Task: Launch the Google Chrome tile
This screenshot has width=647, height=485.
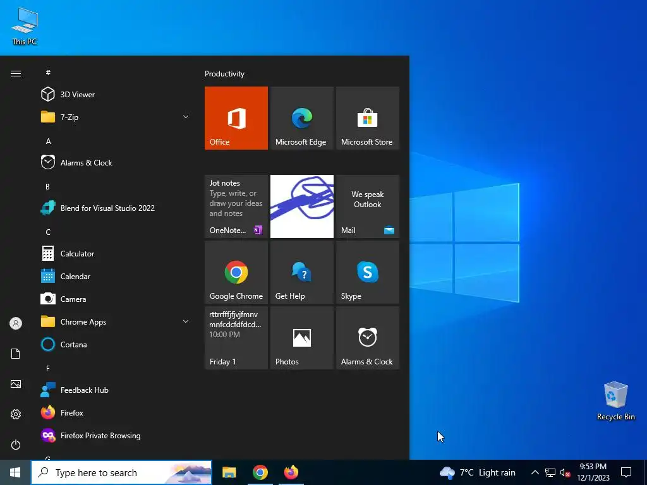Action: pos(236,272)
